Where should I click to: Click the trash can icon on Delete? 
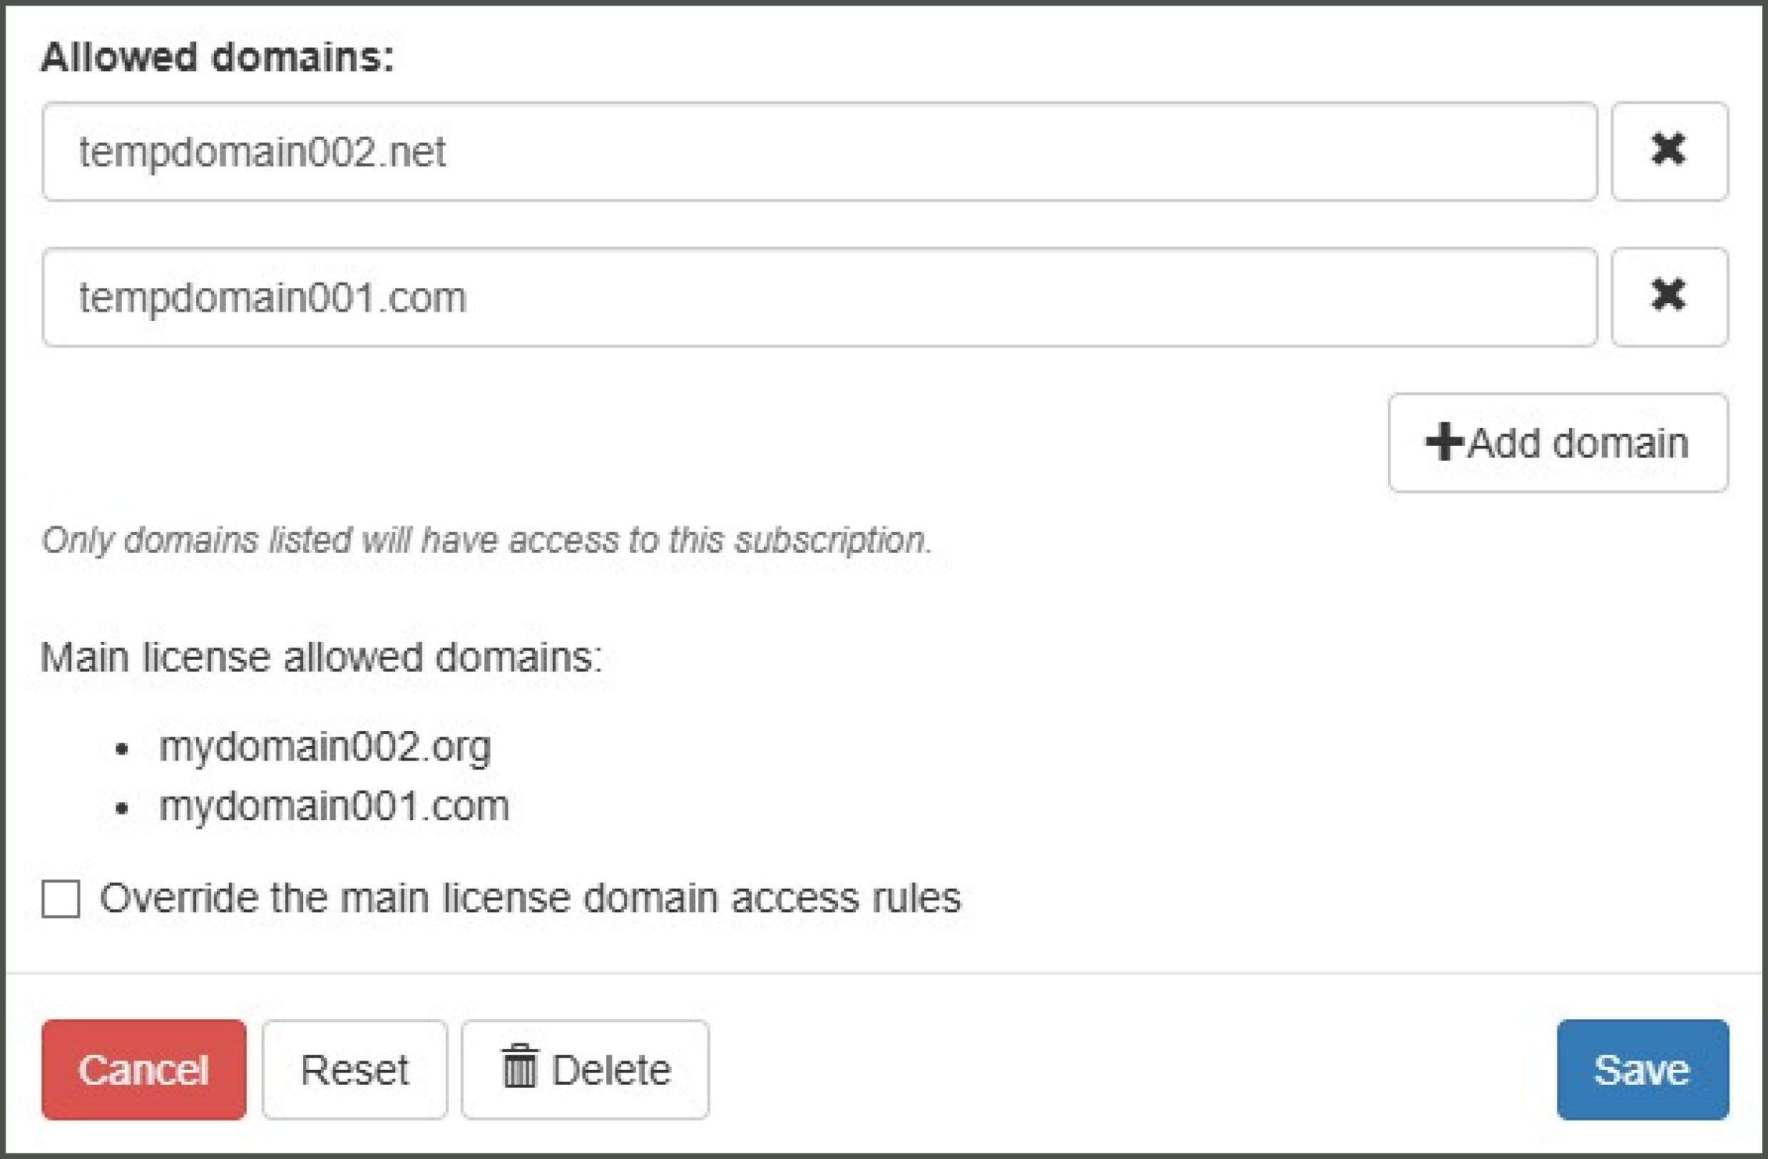coord(518,1066)
